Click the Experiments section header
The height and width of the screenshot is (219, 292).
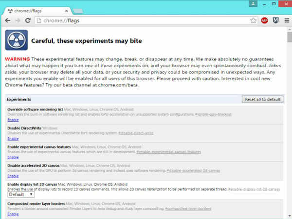click(x=19, y=99)
